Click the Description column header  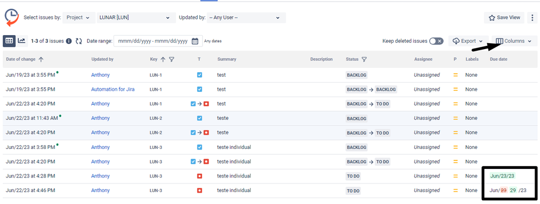click(321, 59)
